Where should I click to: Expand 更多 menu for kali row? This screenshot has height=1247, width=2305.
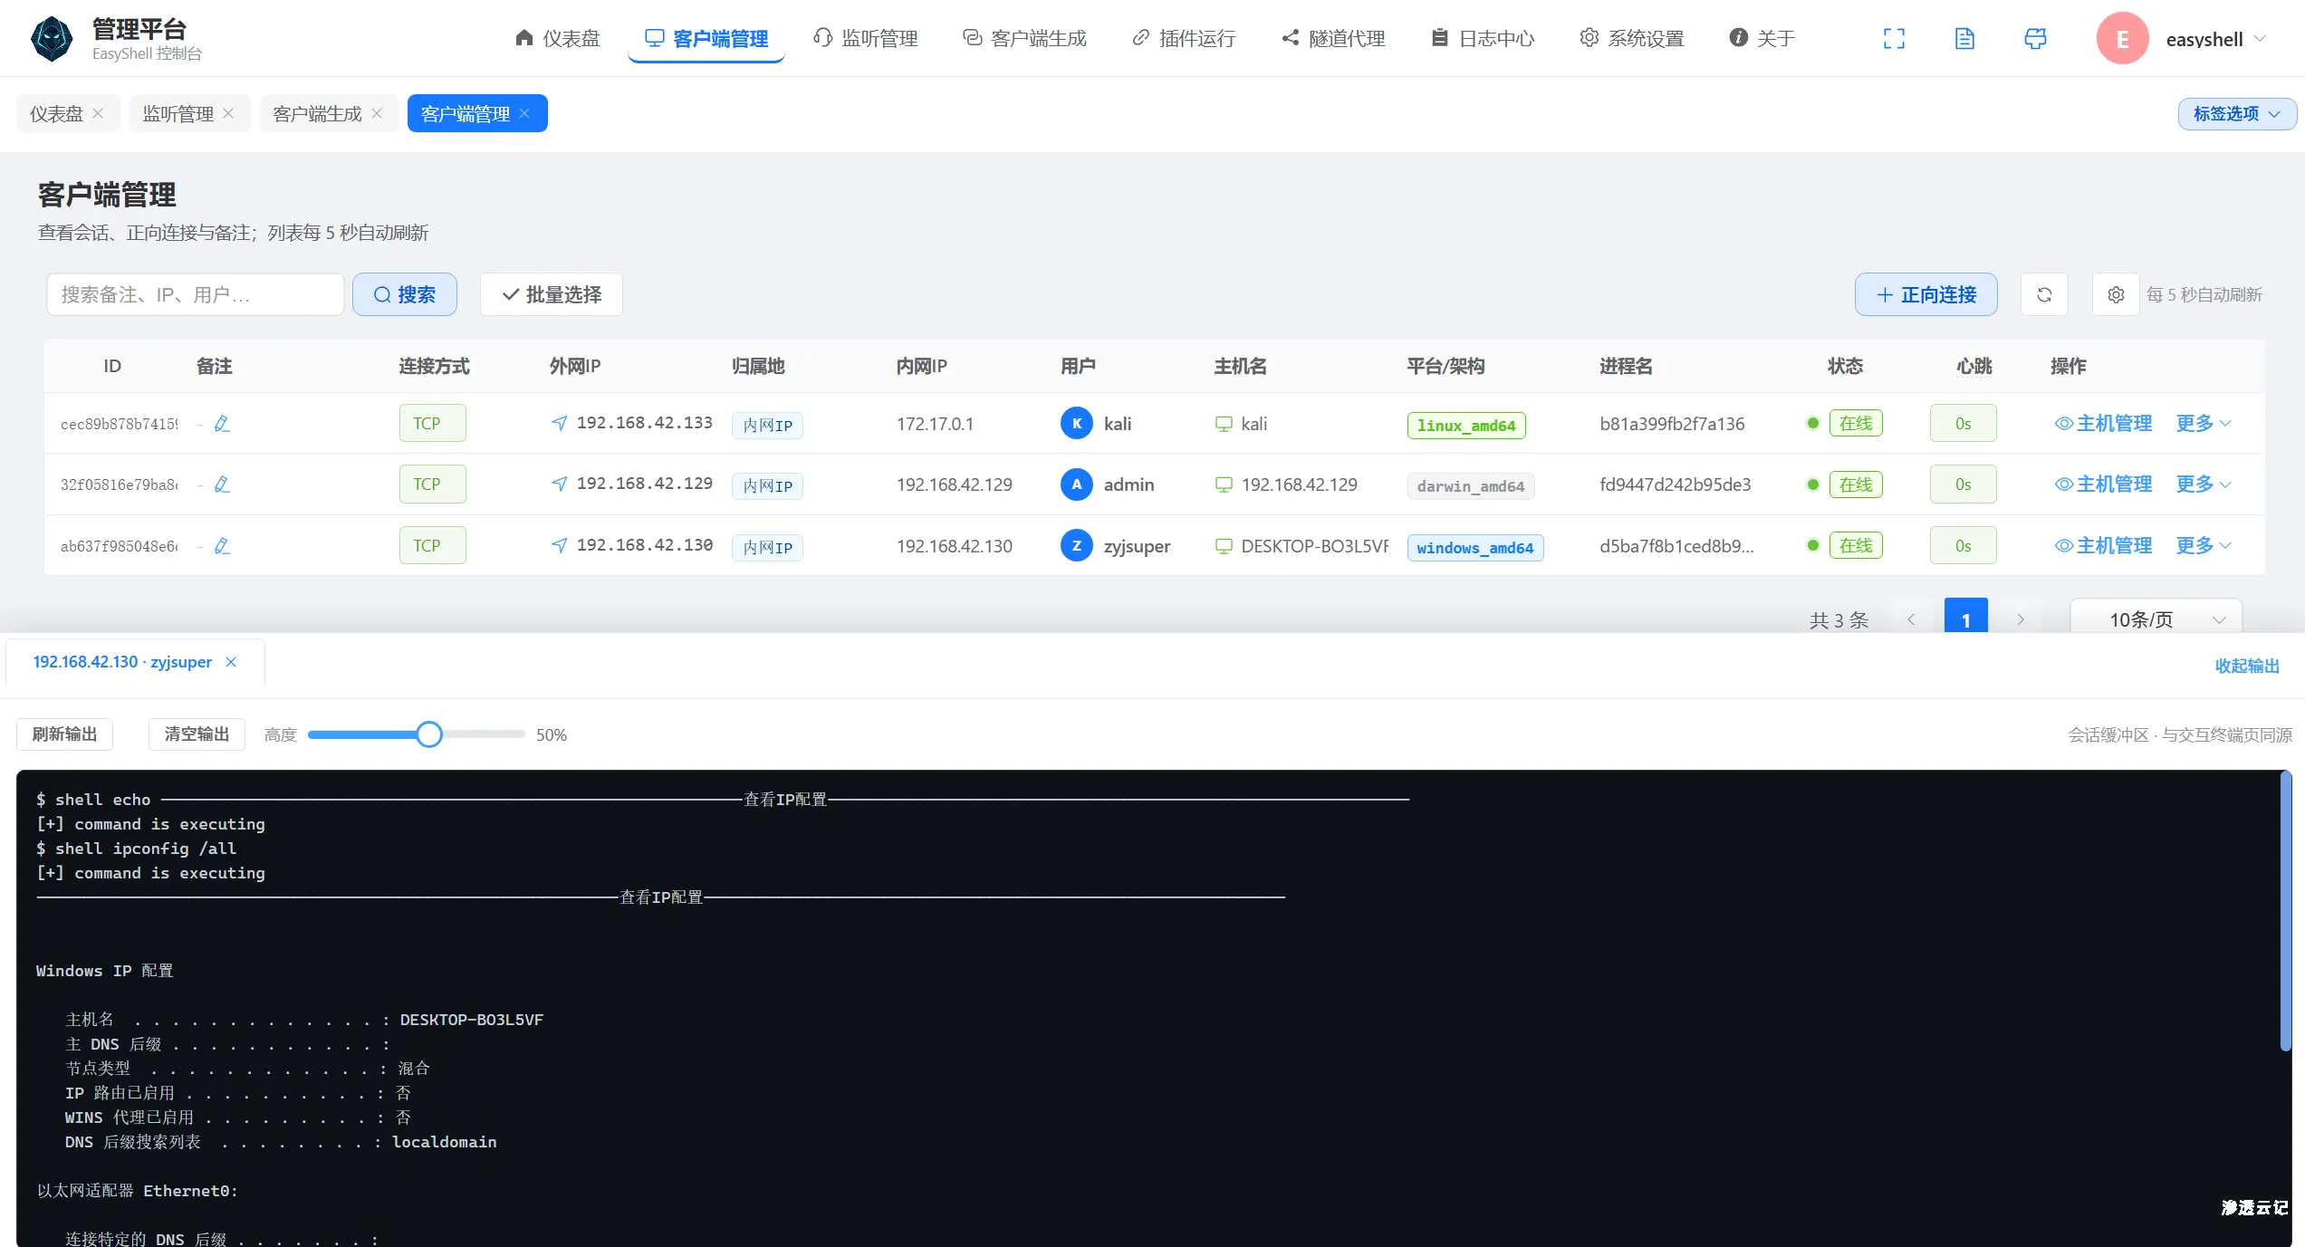pyautogui.click(x=2204, y=423)
